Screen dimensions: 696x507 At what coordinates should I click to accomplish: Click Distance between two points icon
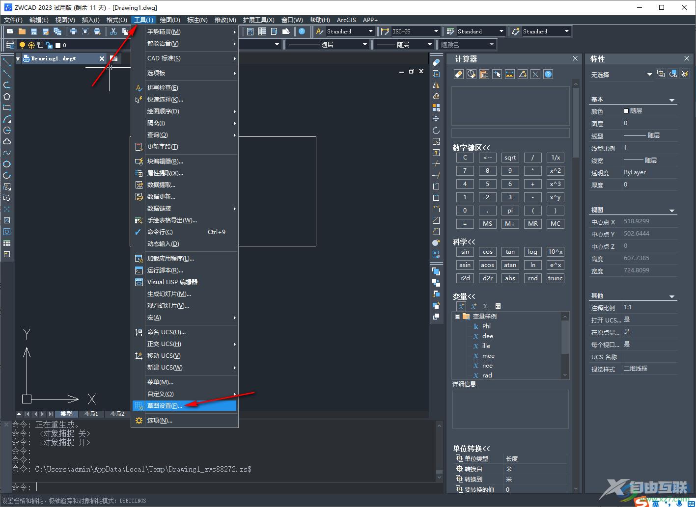[510, 74]
